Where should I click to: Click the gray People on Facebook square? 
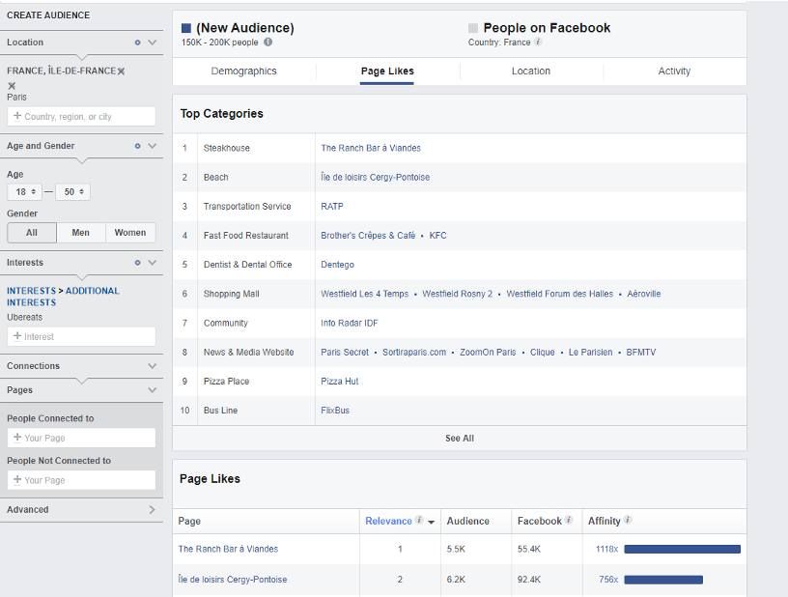click(x=473, y=28)
